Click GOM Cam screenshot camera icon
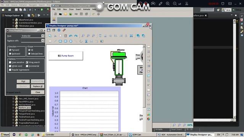 coord(153,3)
